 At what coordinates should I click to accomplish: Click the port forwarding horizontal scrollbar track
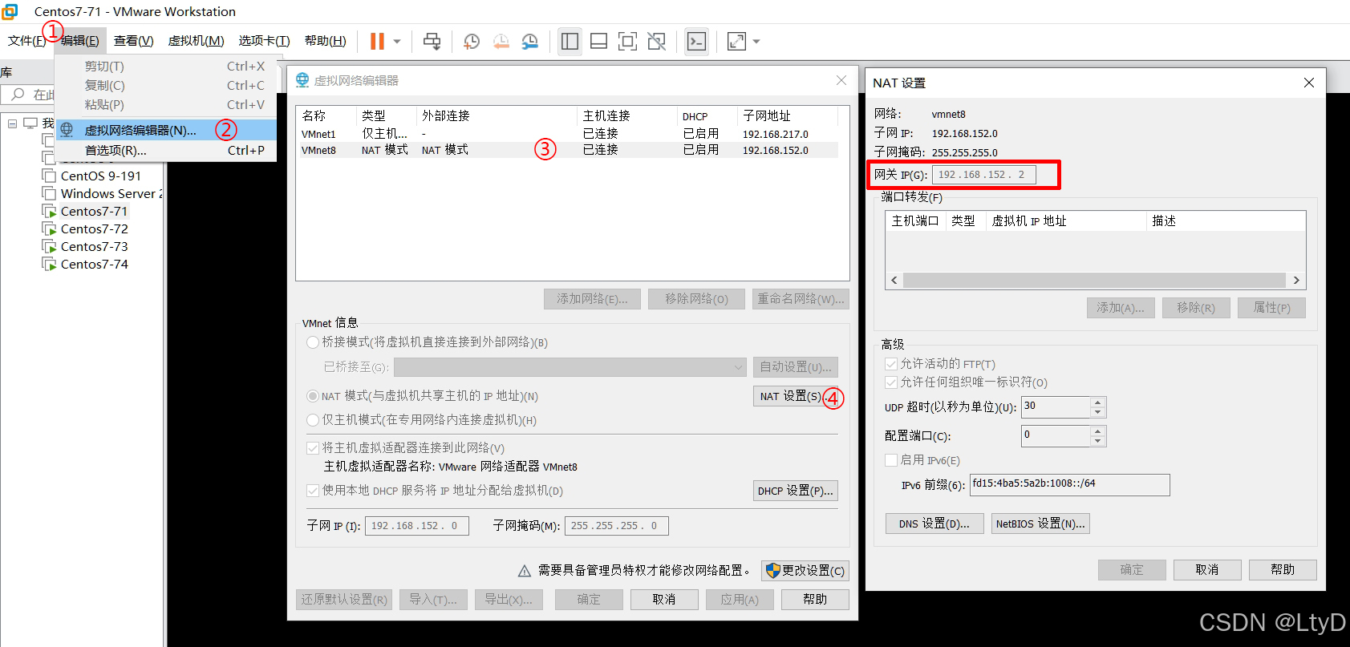[1095, 280]
